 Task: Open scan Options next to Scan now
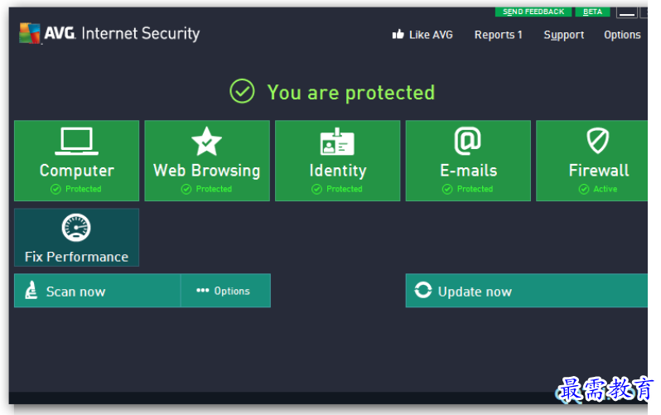225,291
